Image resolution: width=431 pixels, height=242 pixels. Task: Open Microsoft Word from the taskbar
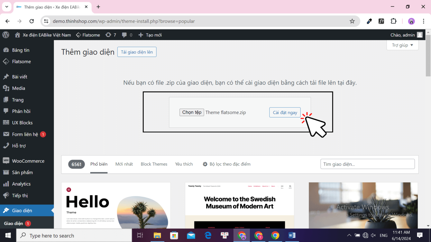click(x=292, y=235)
